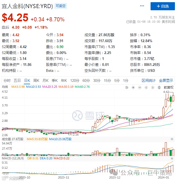The height and width of the screenshot is (182, 179).
Task: Click the 4.42 high marker on chart
Action: pyautogui.click(x=166, y=92)
